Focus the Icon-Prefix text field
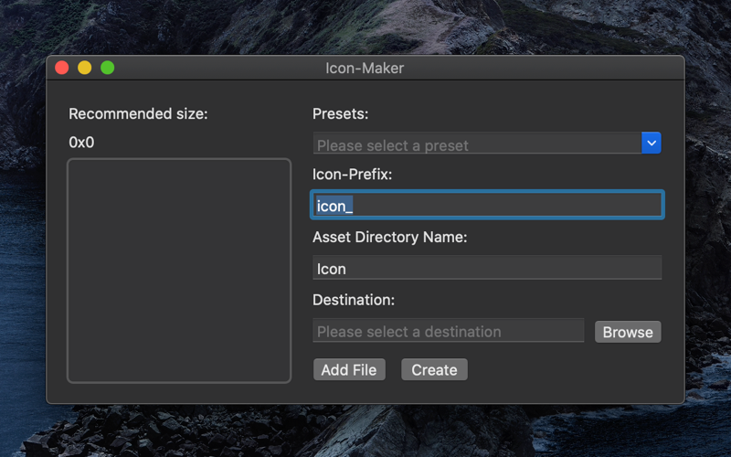 tap(487, 205)
